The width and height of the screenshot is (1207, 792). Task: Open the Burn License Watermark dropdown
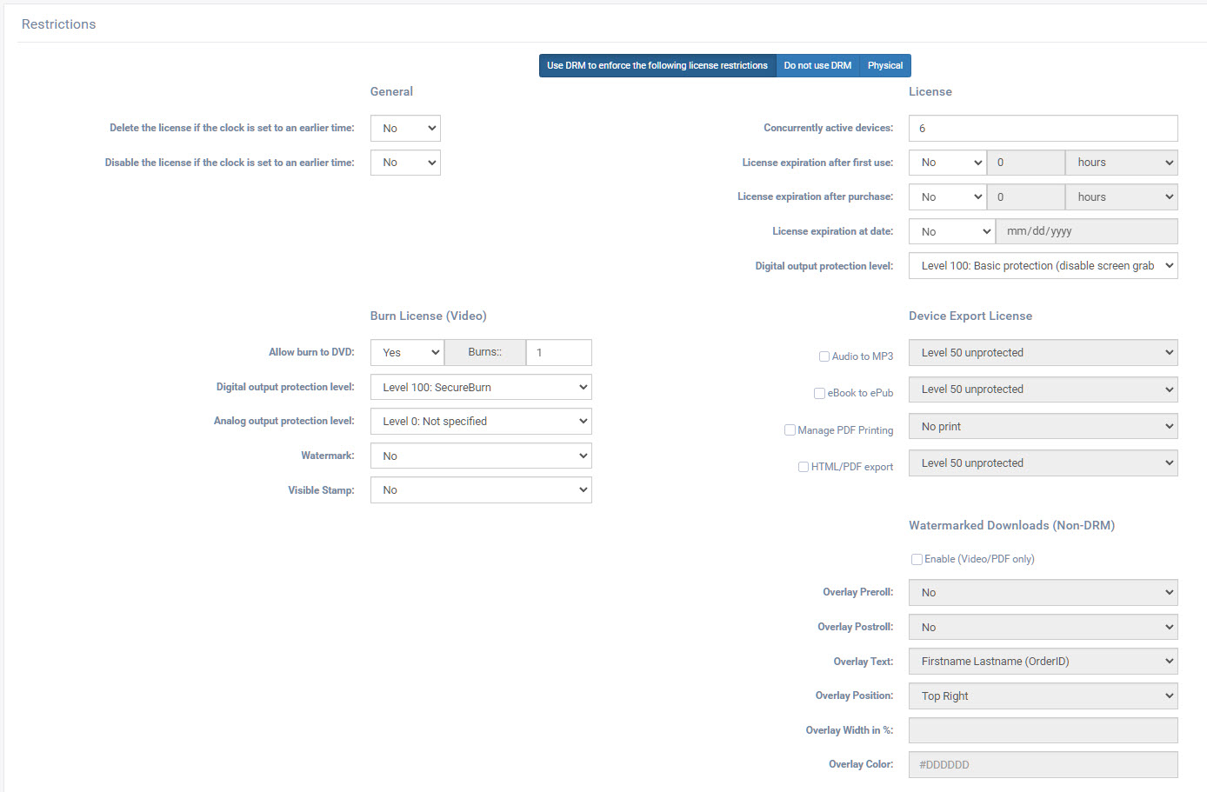tap(481, 456)
